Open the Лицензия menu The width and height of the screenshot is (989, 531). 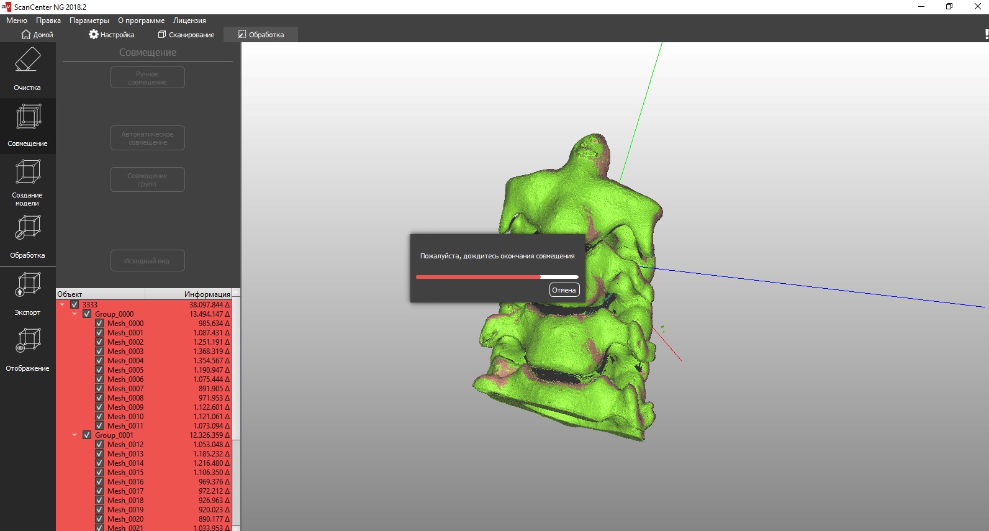(x=189, y=20)
